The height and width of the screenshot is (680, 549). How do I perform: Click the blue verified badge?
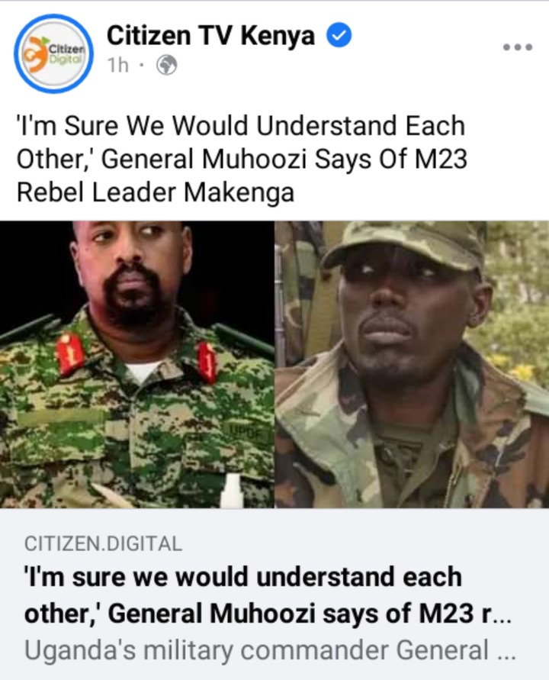coord(339,35)
